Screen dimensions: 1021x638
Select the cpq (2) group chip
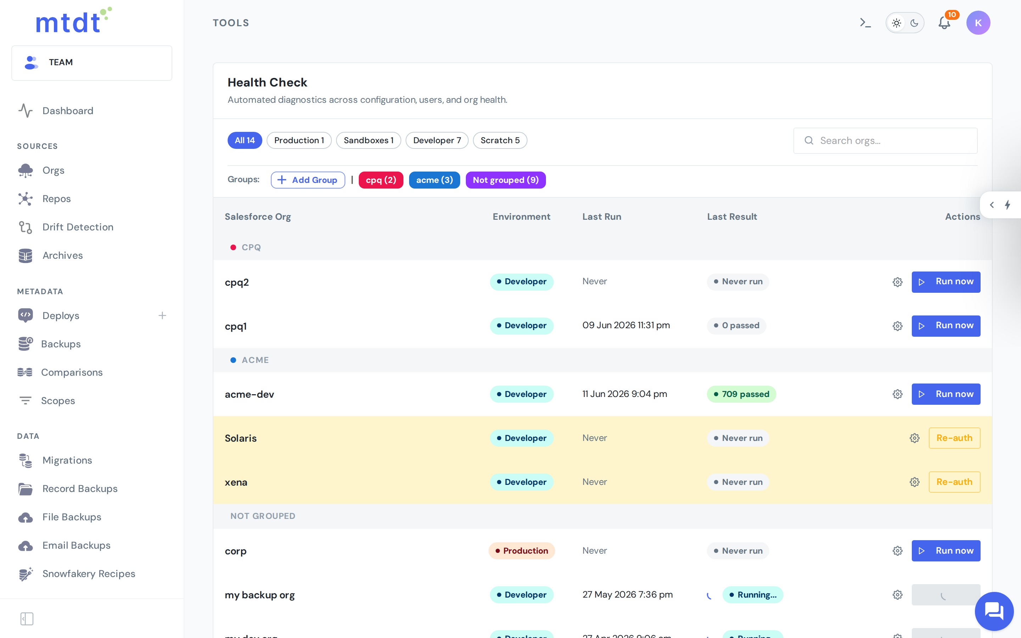click(x=380, y=180)
